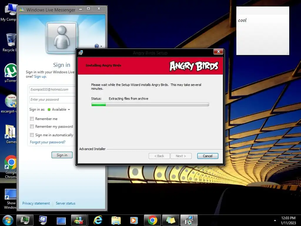The image size is (301, 226).
Task: Follow the Sign up link
Action: [x=40, y=77]
